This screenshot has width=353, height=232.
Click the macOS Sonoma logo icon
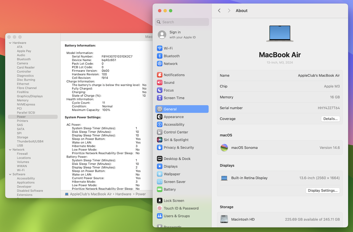click(x=224, y=147)
